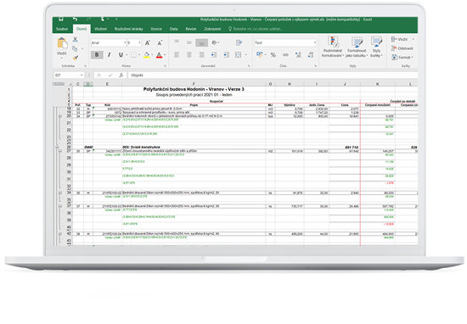
Task: Switch to the Vzorce tab
Action: coord(156,29)
